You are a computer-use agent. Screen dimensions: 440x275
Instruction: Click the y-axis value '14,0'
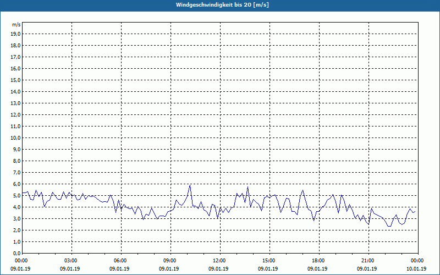[15, 92]
